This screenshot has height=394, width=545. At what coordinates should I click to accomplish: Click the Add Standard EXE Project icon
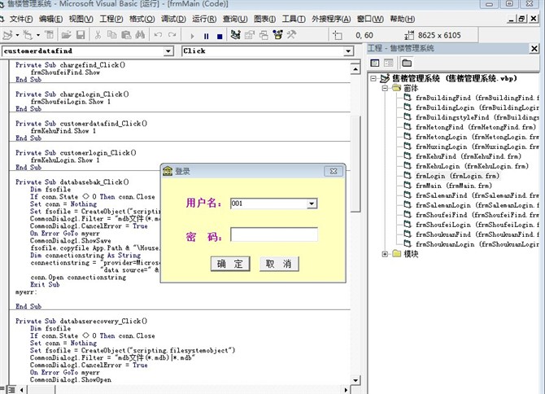7,35
